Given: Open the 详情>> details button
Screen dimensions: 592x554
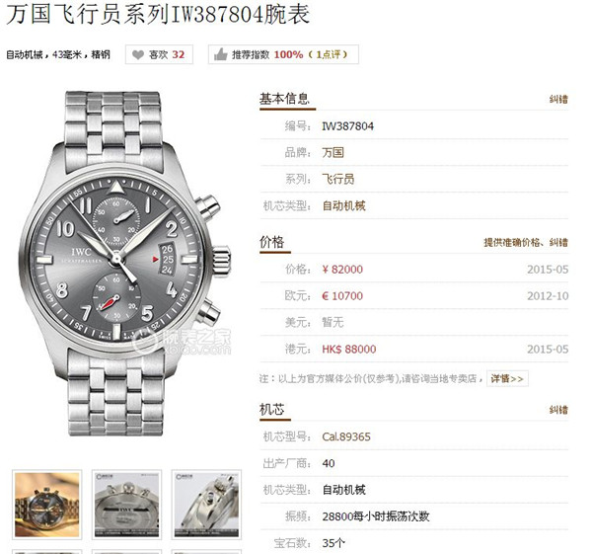Looking at the screenshot, I should click(x=507, y=378).
